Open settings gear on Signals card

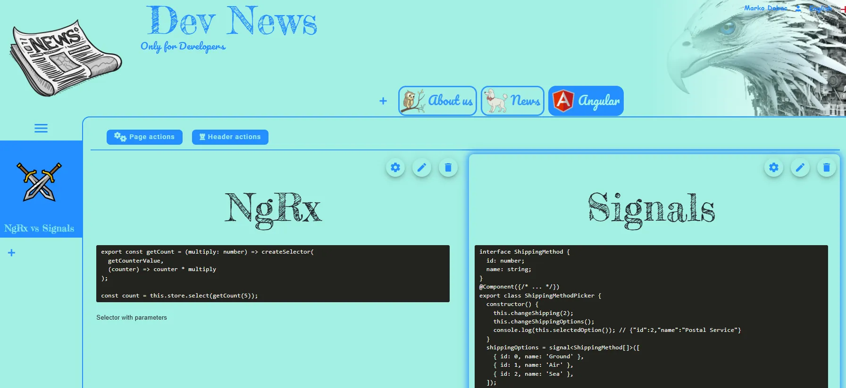pos(774,167)
